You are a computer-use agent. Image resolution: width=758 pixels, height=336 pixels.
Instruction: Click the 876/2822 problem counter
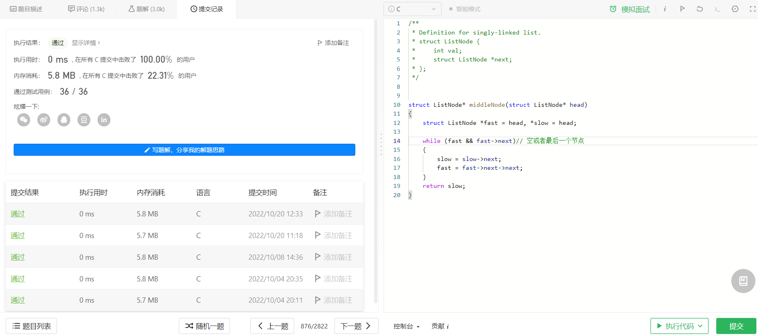click(x=314, y=326)
